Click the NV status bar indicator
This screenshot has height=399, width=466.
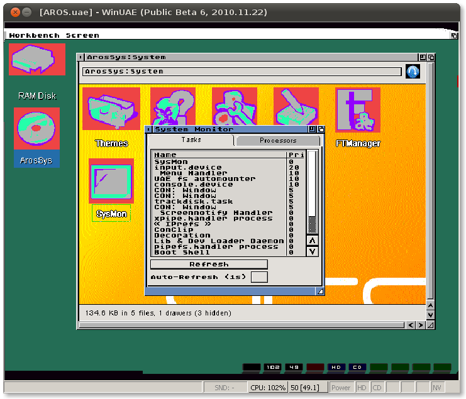point(437,388)
